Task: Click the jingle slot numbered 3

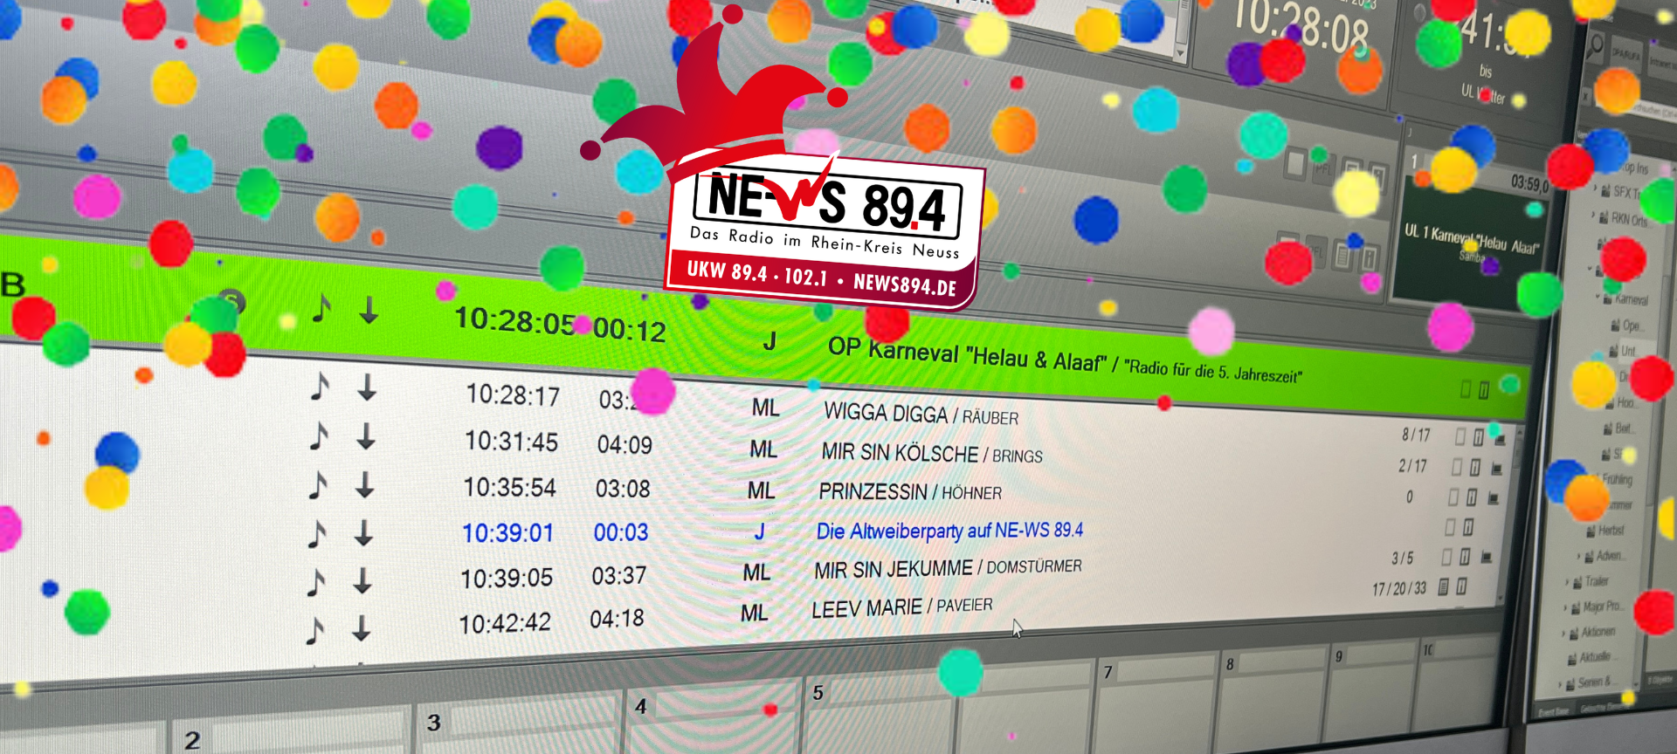Action: [x=521, y=723]
